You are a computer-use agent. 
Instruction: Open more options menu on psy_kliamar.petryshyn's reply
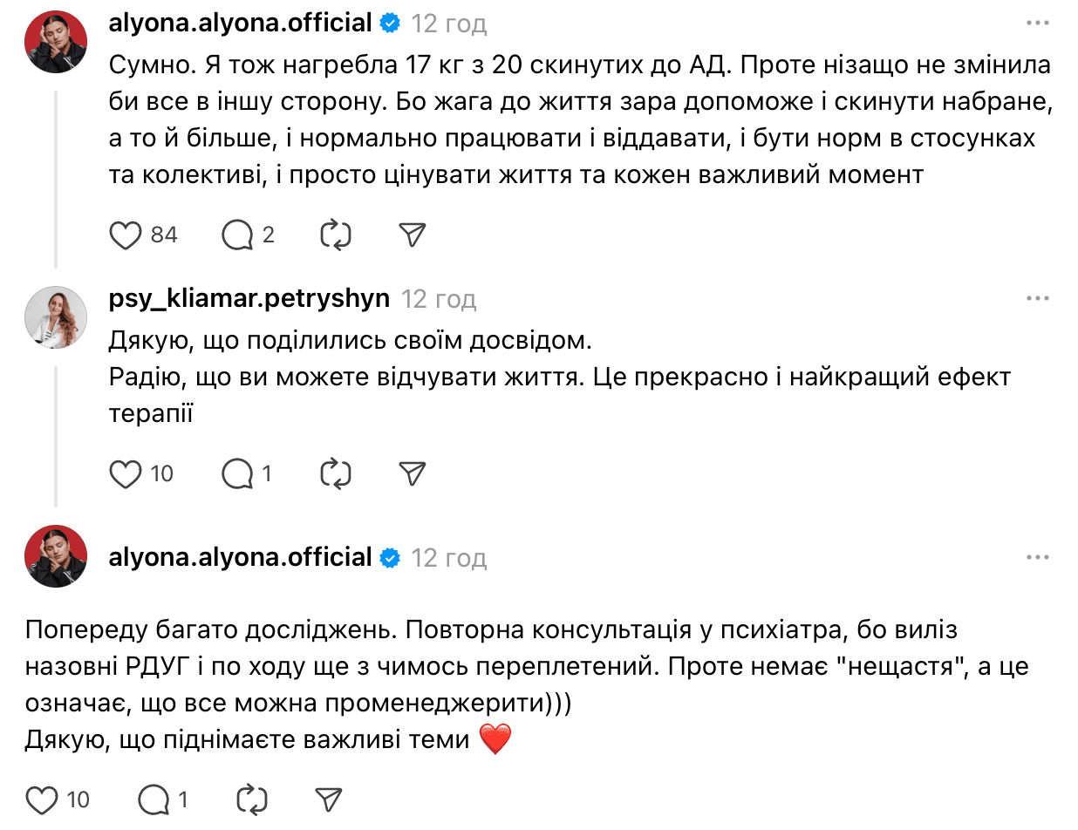pyautogui.click(x=1037, y=299)
